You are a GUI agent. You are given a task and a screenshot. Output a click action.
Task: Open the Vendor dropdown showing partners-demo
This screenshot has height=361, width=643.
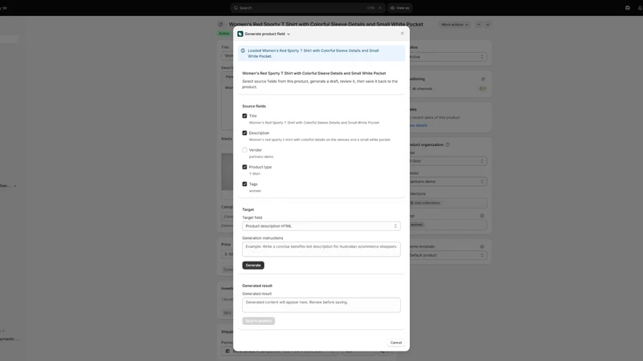coord(447,181)
